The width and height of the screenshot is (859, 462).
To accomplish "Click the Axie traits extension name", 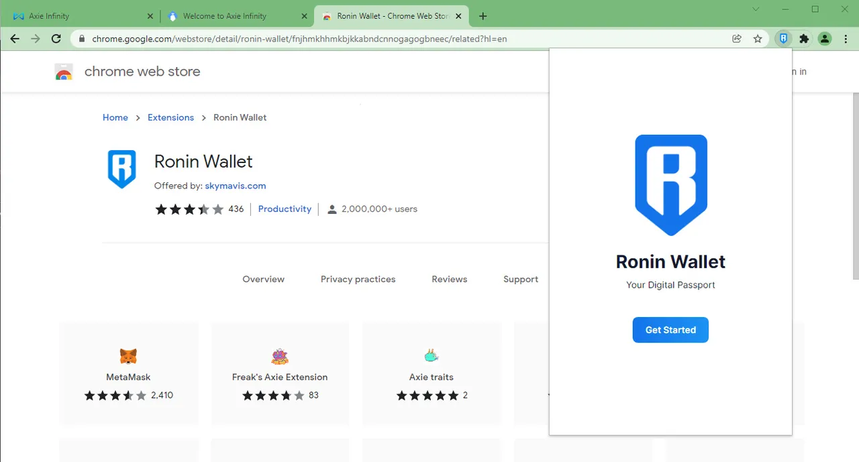I will click(x=432, y=378).
